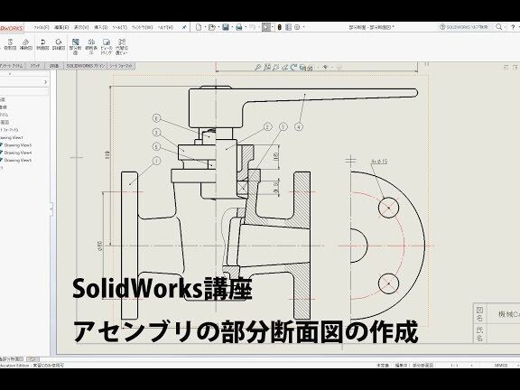
Task: Open the Open file dropdown arrow
Action: pyautogui.click(x=218, y=27)
